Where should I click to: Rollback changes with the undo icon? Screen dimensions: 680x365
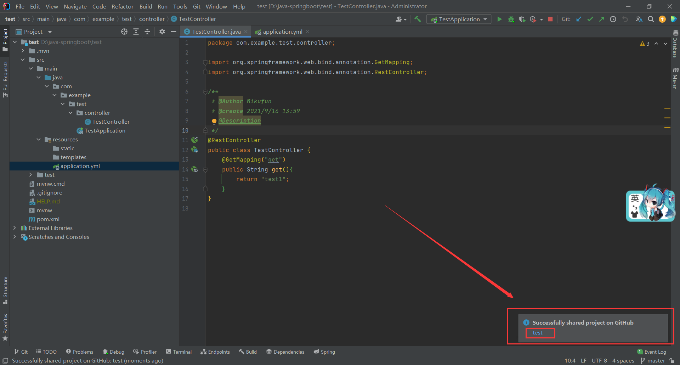625,19
